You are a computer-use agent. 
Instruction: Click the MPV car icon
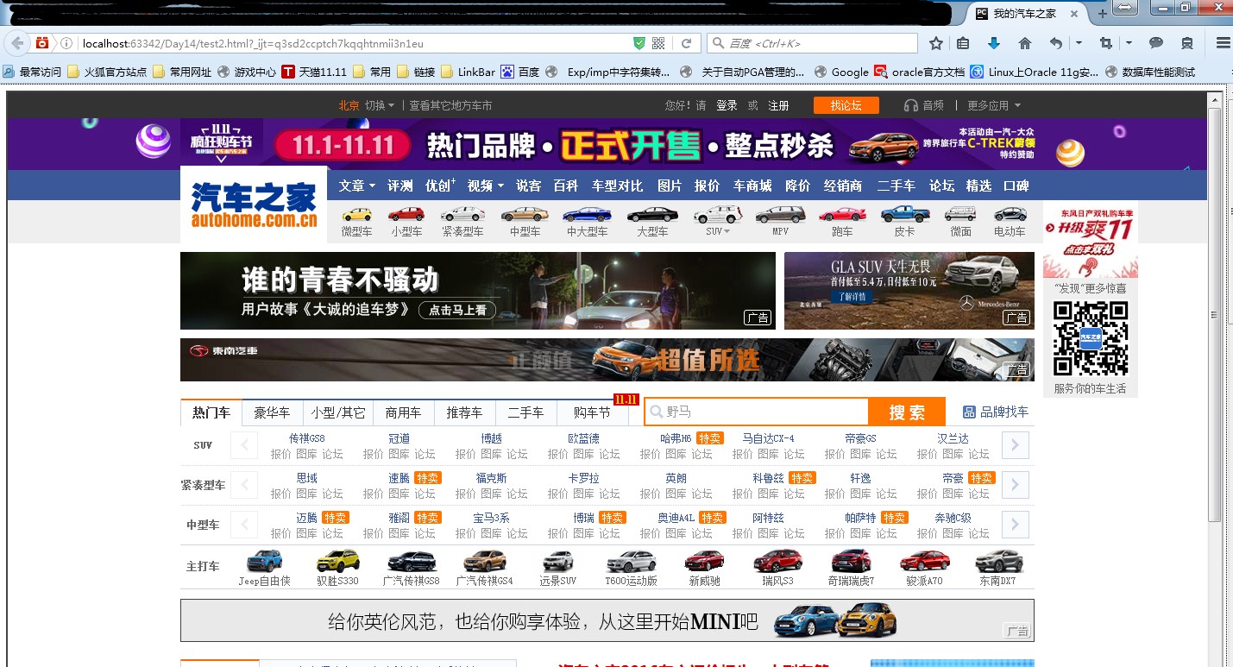click(780, 214)
